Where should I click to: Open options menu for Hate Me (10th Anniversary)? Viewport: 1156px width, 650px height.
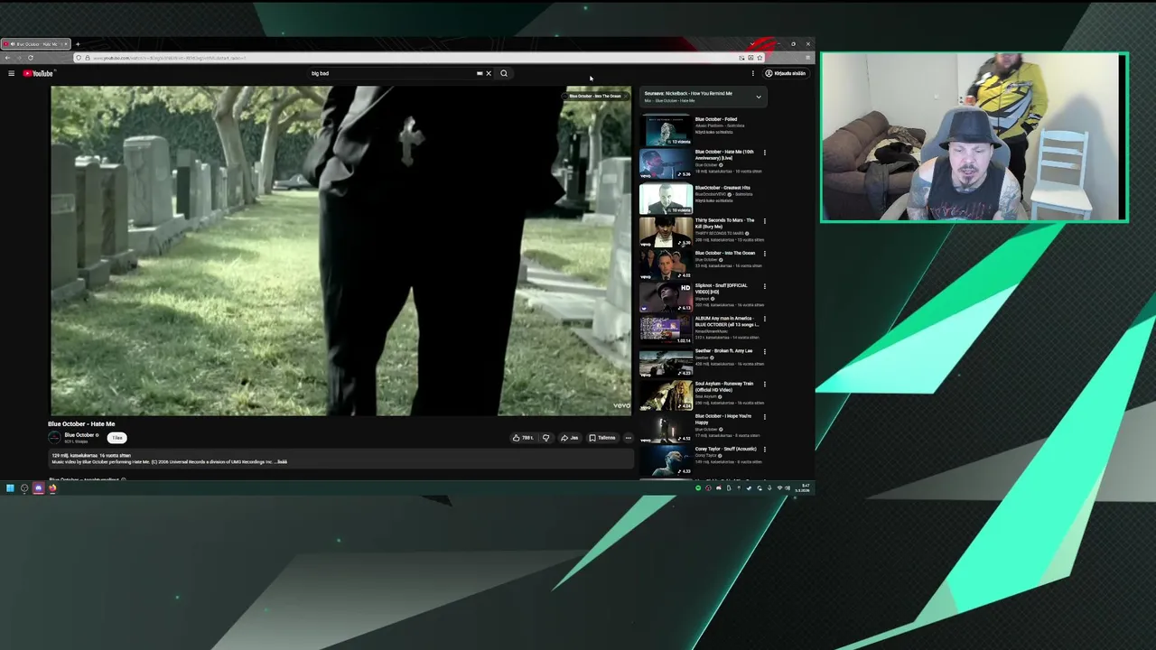[764, 153]
